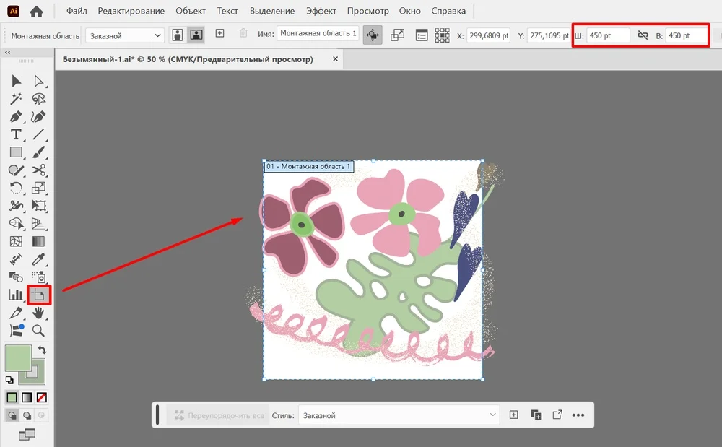This screenshot has width=722, height=447.
Task: Open more options in the floating taskbar
Action: [x=578, y=415]
